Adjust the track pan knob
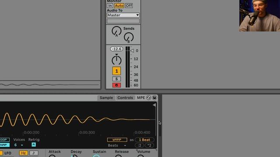Screen dimensions: 280x157 (116, 60)
